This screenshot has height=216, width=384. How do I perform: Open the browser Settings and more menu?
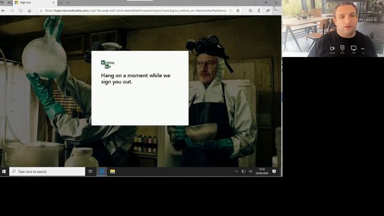(x=277, y=11)
